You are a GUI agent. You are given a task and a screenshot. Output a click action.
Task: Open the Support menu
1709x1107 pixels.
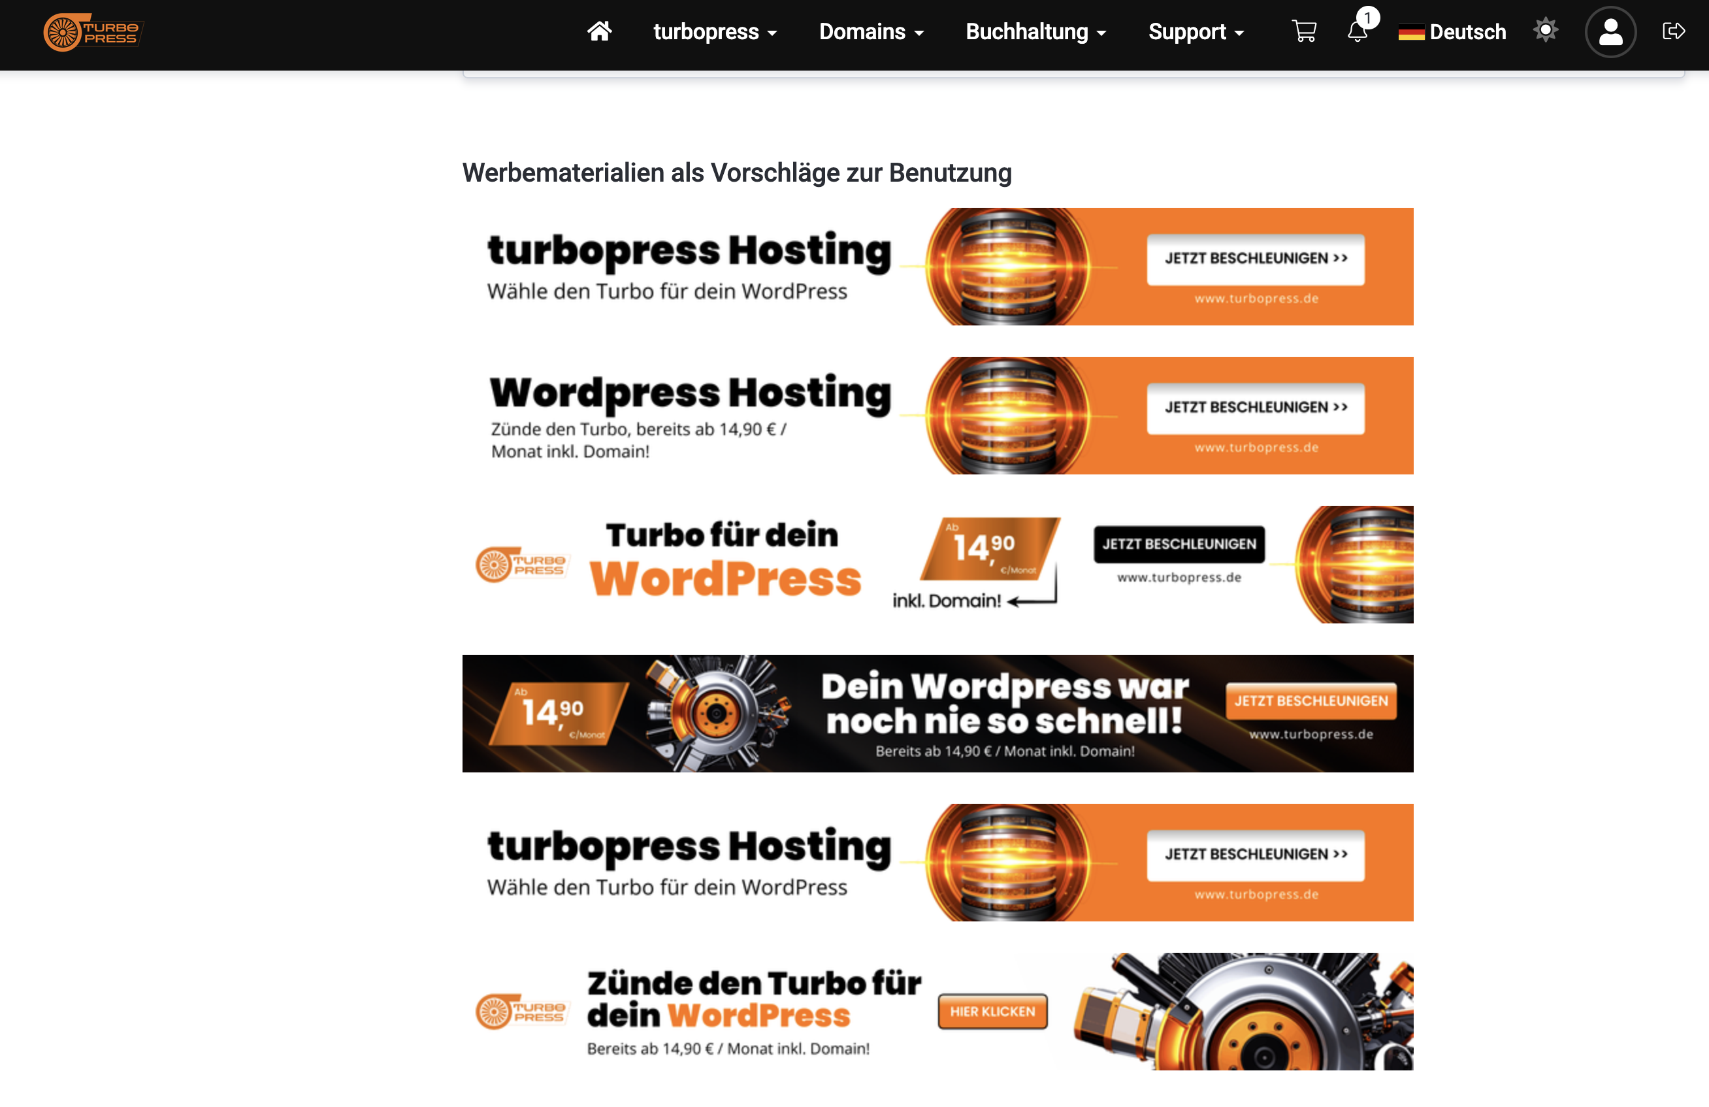(x=1196, y=32)
